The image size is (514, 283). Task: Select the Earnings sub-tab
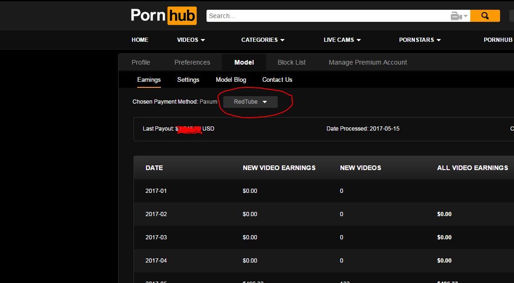149,80
